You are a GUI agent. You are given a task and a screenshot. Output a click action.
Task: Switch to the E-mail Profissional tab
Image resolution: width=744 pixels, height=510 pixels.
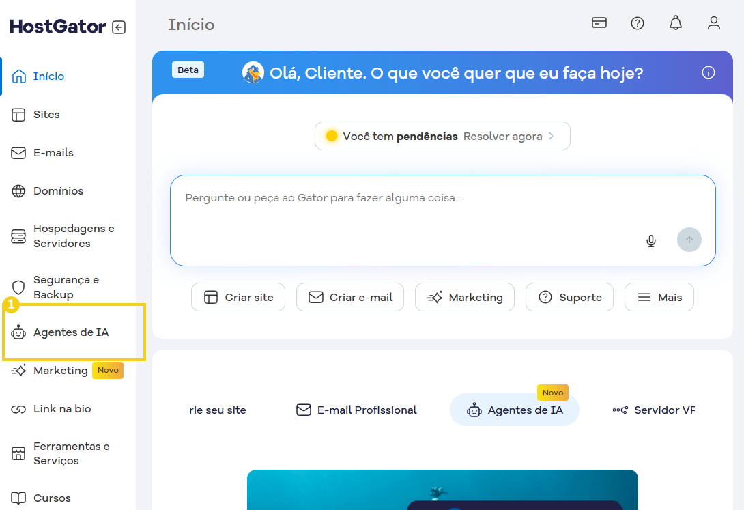[356, 410]
